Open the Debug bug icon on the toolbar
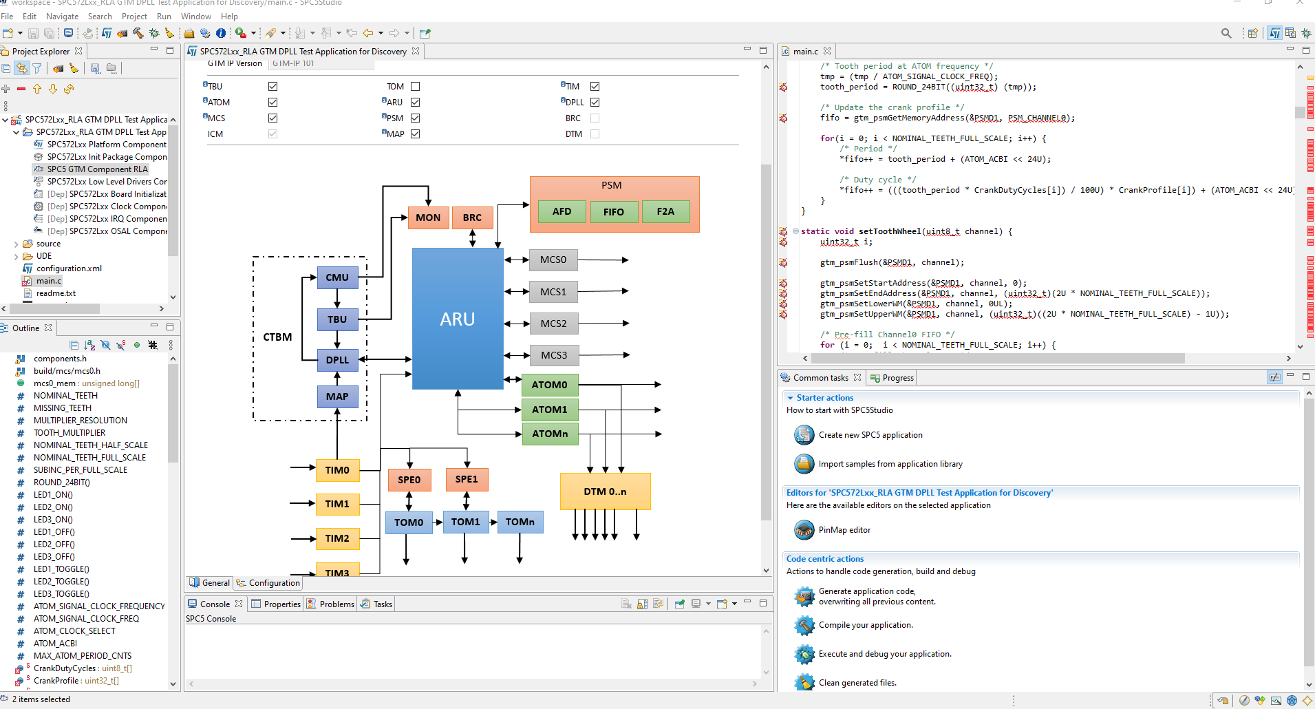1315x709 pixels. pyautogui.click(x=154, y=32)
